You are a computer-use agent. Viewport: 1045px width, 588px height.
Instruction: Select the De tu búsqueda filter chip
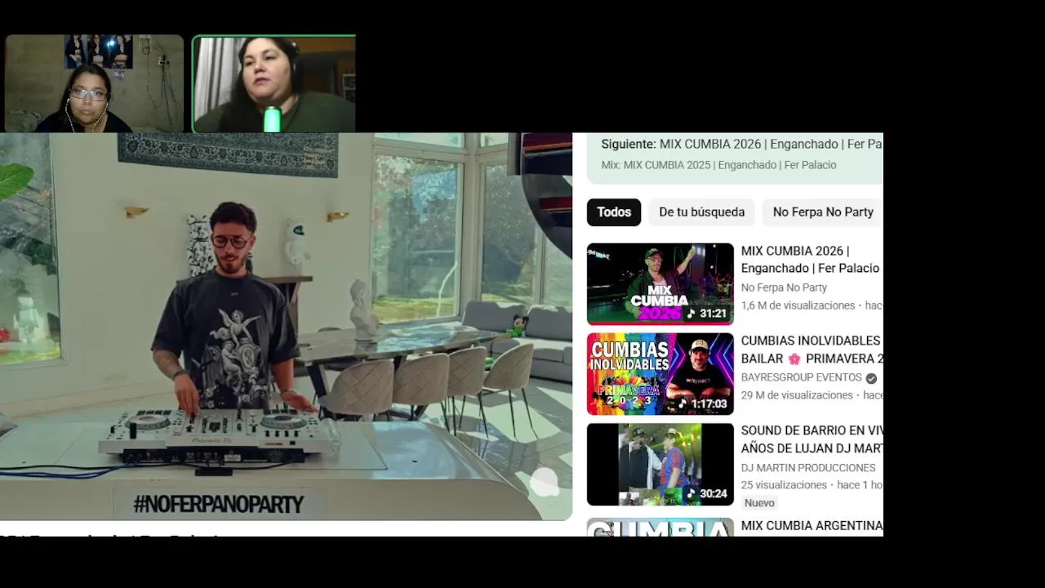pyautogui.click(x=701, y=212)
